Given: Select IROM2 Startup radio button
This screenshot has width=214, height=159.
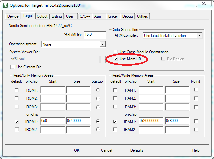Looking at the screenshot, I should coord(98,129).
